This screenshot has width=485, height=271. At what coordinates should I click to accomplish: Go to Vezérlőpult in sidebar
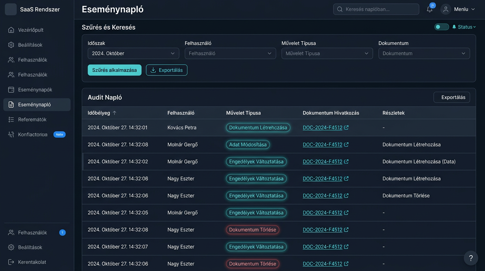37,30
